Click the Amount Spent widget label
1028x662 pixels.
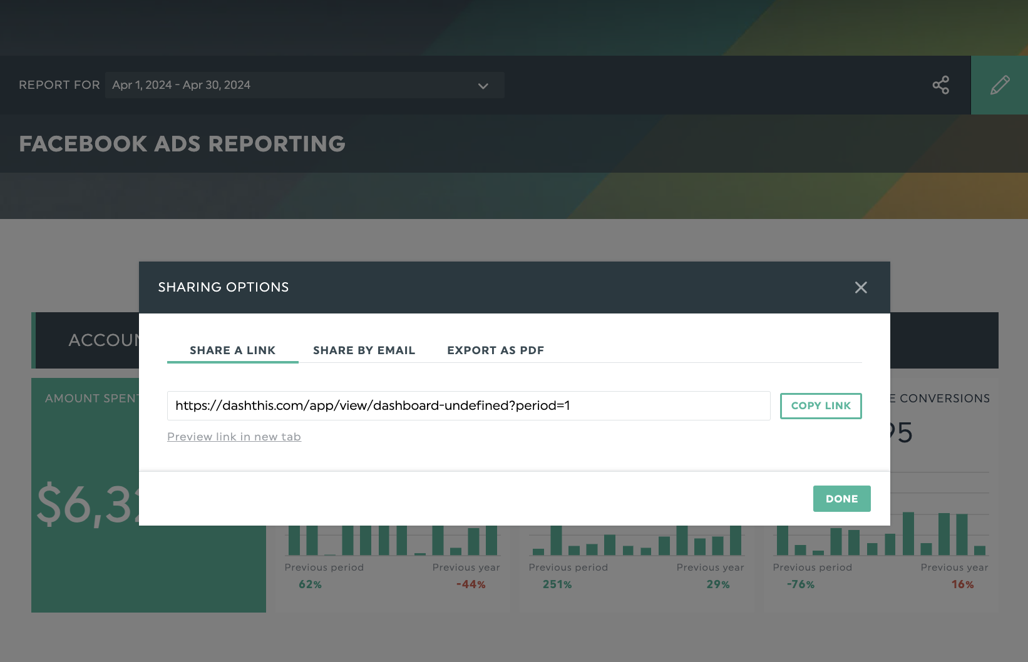point(92,399)
